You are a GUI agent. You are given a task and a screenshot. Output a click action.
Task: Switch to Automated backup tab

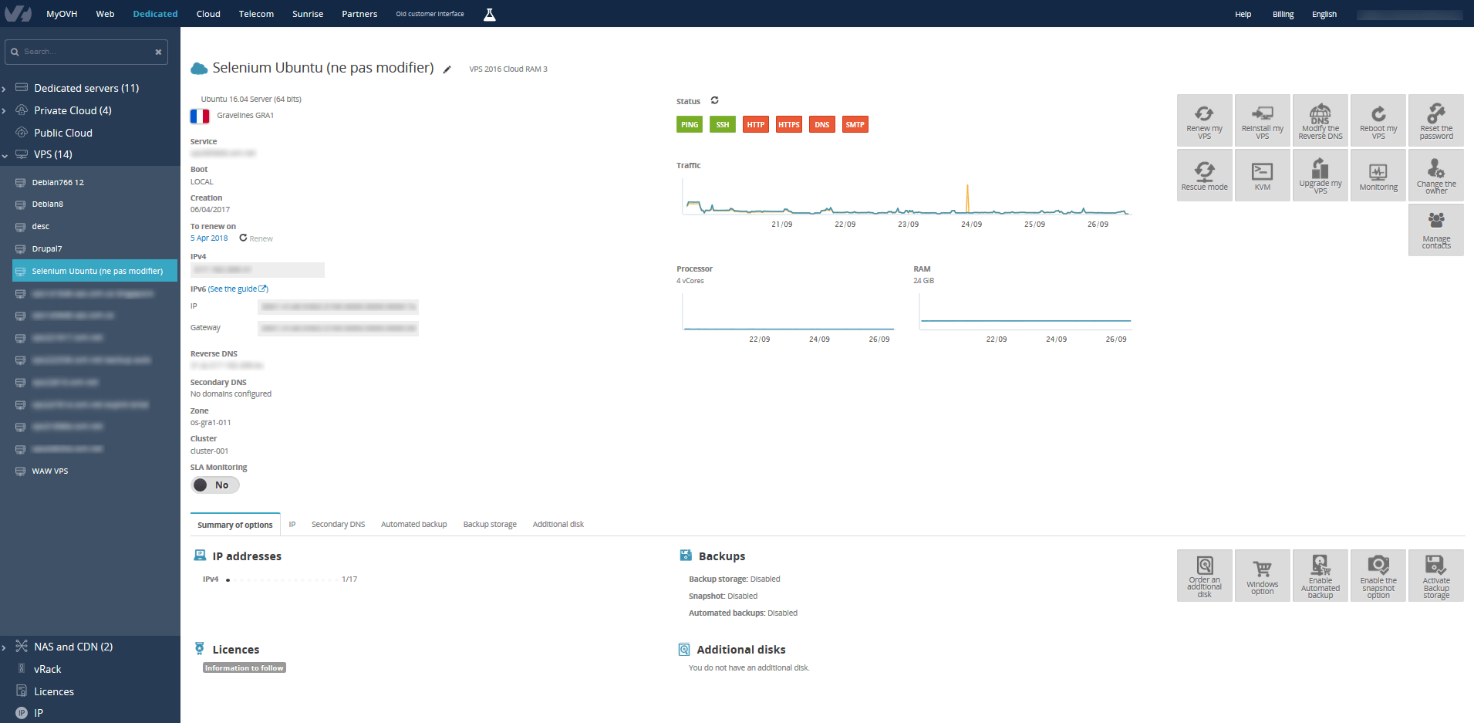click(x=413, y=525)
